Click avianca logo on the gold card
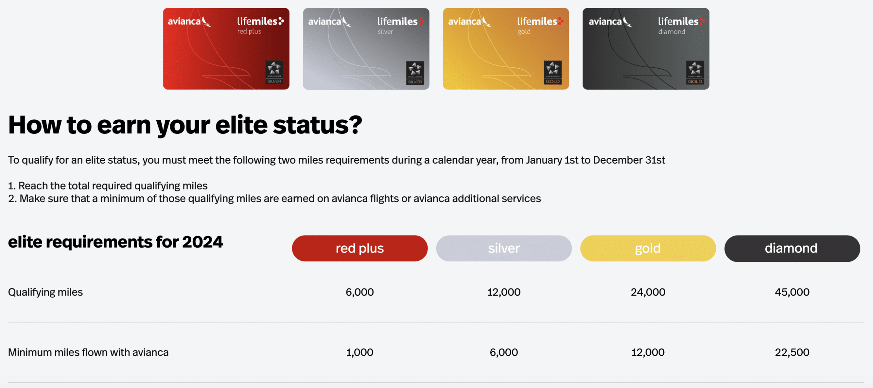 pos(469,22)
